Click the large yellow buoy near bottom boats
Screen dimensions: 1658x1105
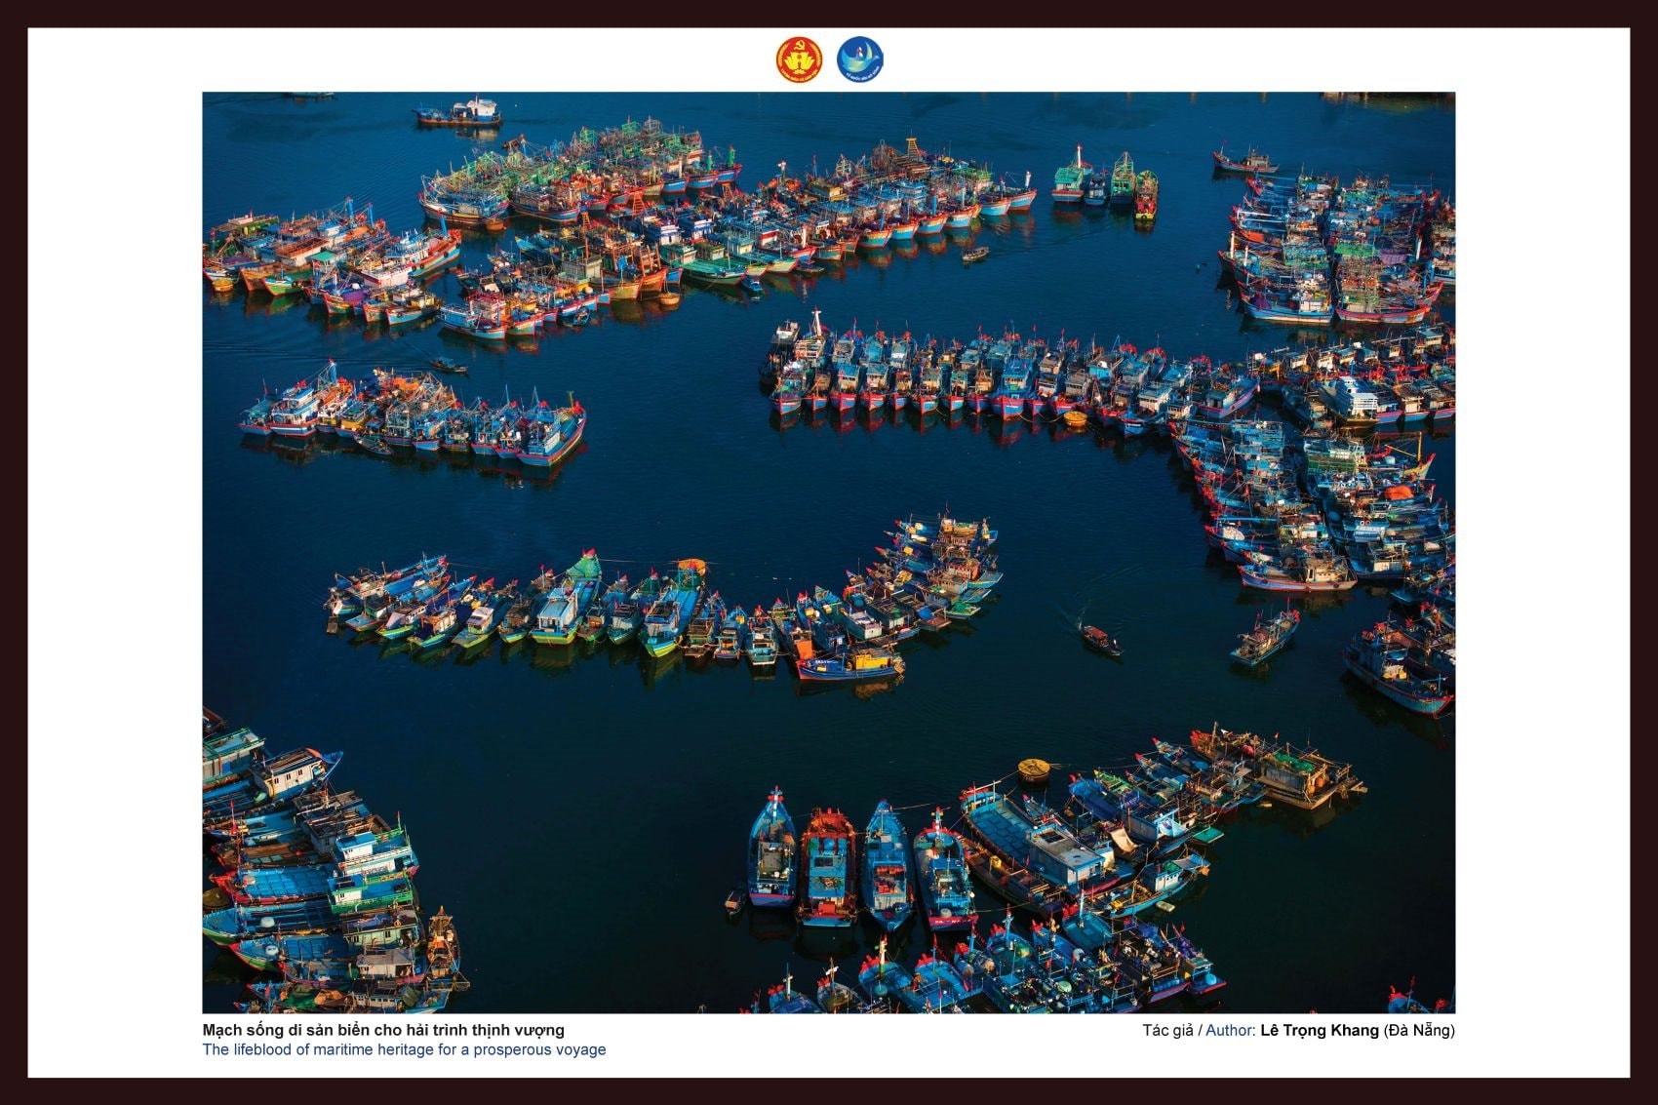[x=1034, y=770]
